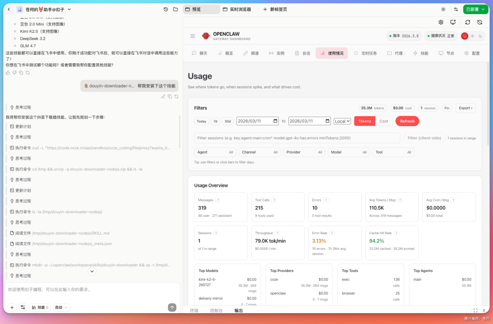This screenshot has height=324, width=493.
Task: Click the plus icon to add an attachment
Action: point(12,308)
